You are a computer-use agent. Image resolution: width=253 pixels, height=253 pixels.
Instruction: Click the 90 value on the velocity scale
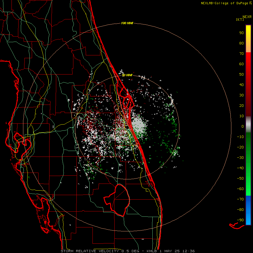(241, 33)
